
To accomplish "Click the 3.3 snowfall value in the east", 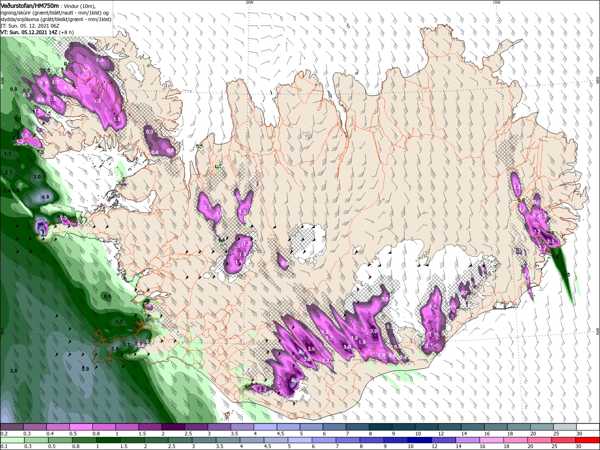I will (550, 242).
